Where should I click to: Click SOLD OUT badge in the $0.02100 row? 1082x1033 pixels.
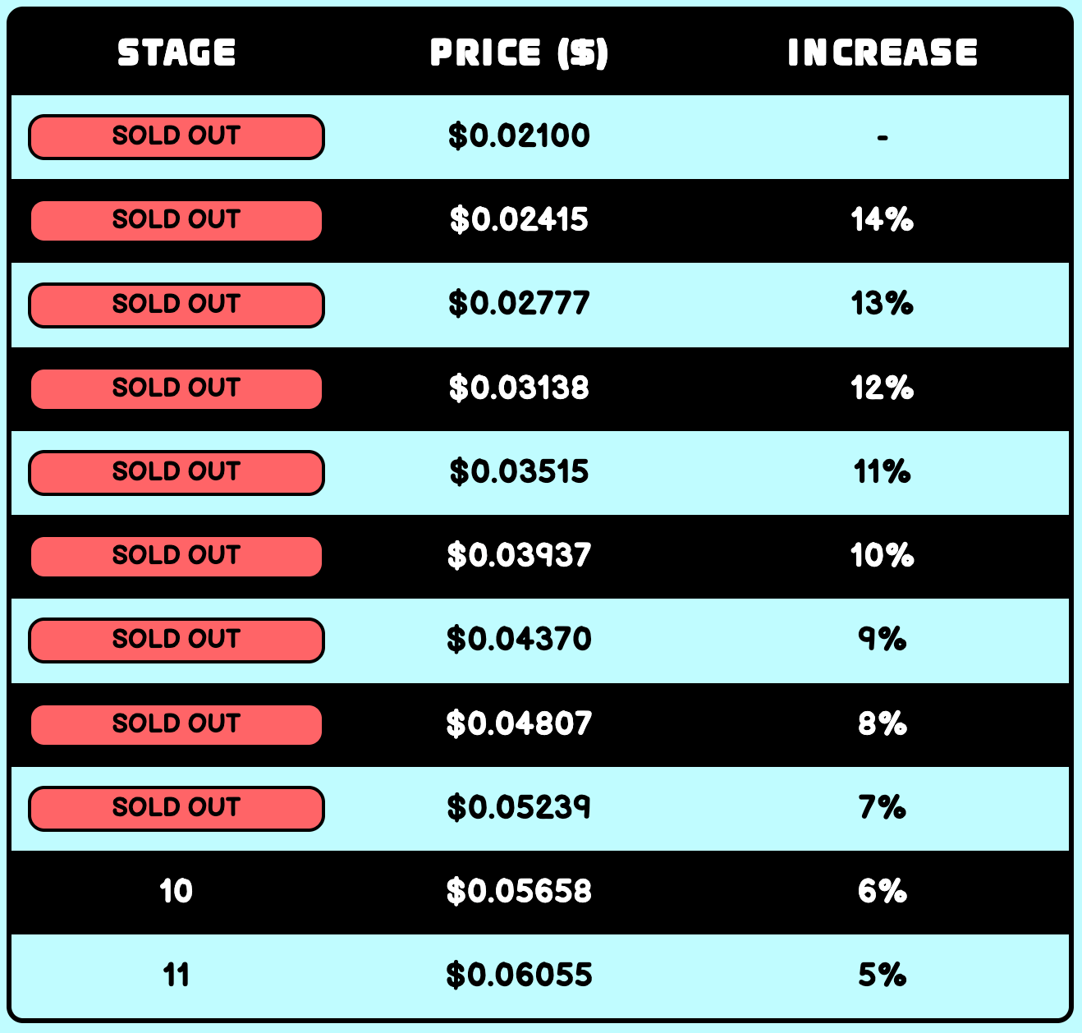[177, 137]
